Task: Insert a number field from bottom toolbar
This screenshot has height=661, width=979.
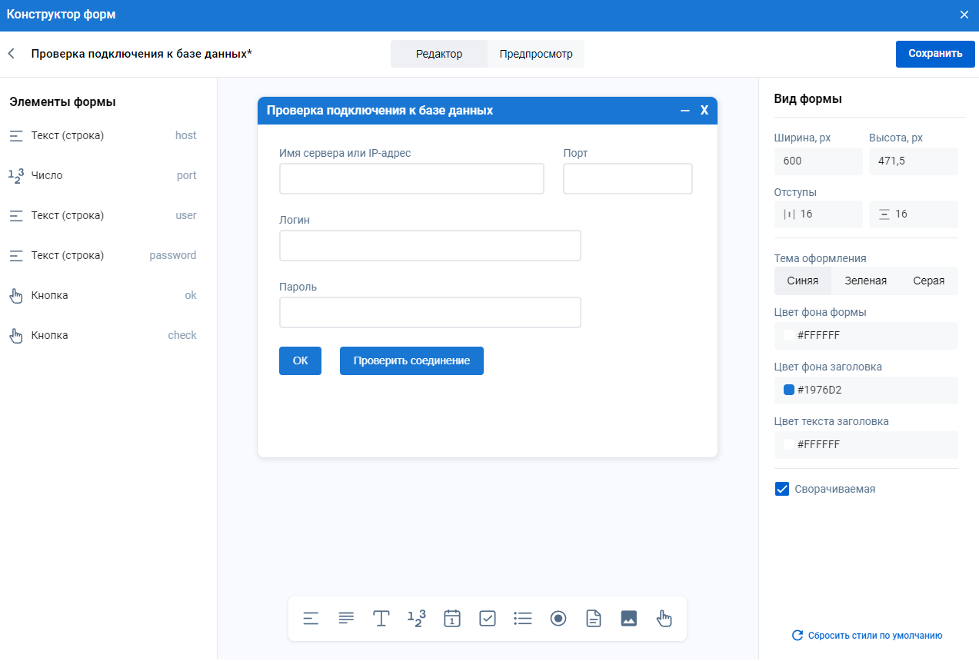Action: [416, 619]
